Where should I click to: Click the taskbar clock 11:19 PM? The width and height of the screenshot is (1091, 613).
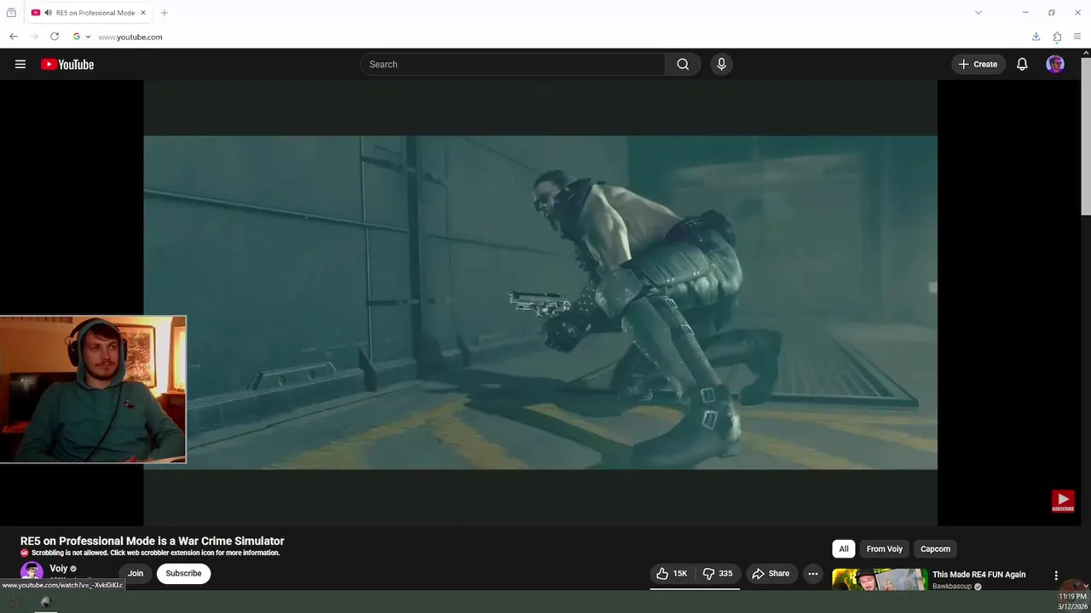coord(1072,597)
